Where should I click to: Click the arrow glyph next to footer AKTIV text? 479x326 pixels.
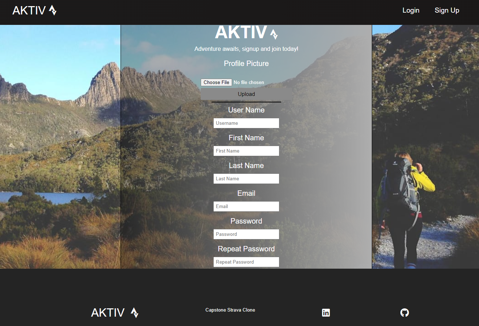coord(135,313)
